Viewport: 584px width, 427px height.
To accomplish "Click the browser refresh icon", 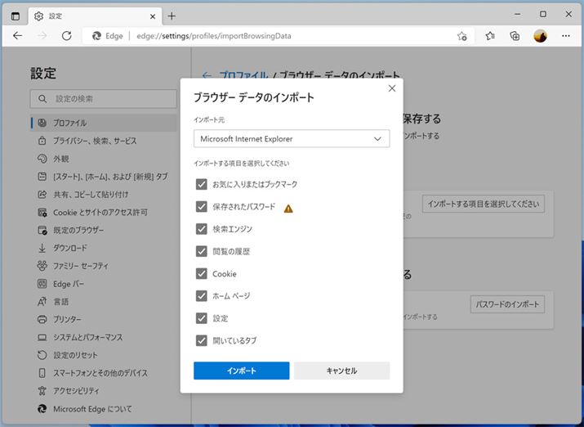I will click(x=67, y=36).
